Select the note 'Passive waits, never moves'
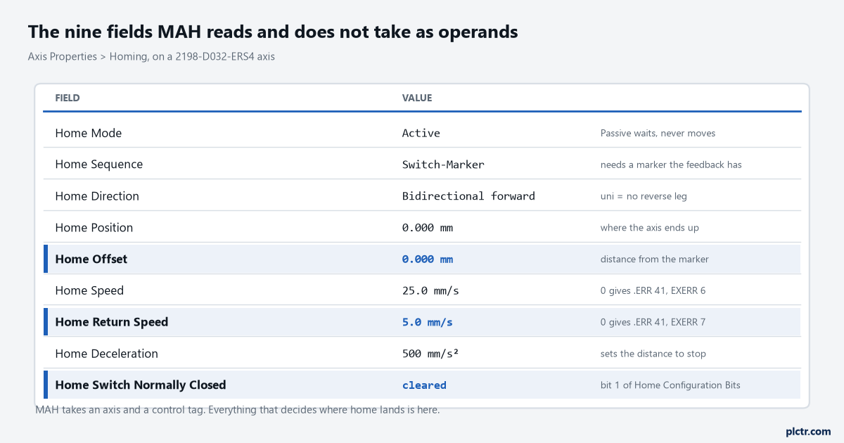Screen dimensions: 844x443 (658, 133)
